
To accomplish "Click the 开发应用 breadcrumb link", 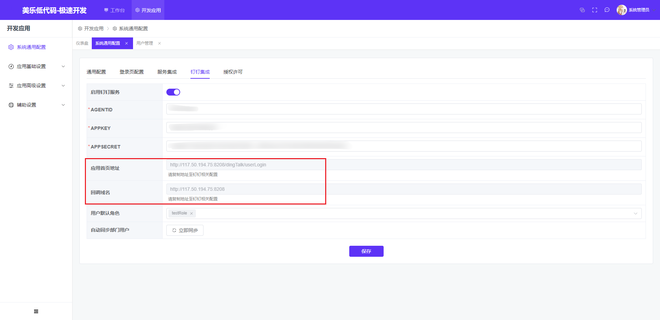I will coord(93,29).
